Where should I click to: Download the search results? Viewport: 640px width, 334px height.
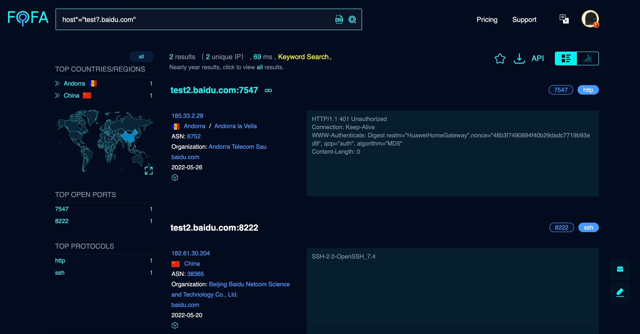click(x=519, y=59)
